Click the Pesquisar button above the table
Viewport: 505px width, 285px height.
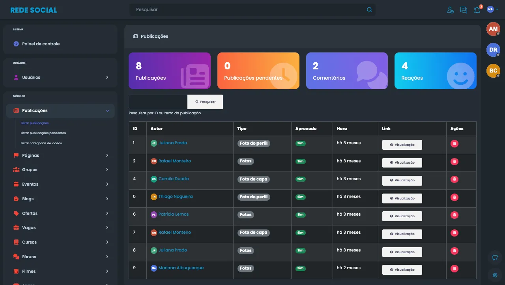coord(205,102)
